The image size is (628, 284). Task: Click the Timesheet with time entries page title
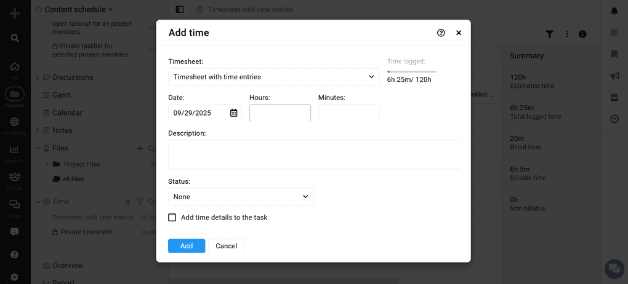point(251,9)
